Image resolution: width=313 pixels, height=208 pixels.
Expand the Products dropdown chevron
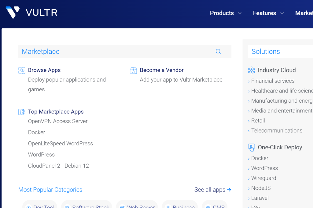click(x=240, y=13)
